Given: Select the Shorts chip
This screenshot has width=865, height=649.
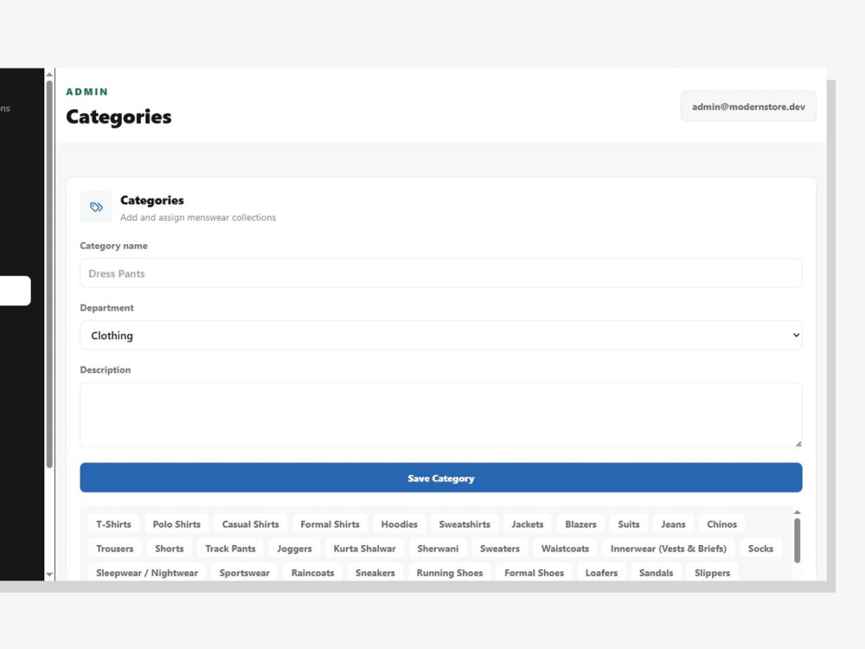Looking at the screenshot, I should click(x=170, y=549).
